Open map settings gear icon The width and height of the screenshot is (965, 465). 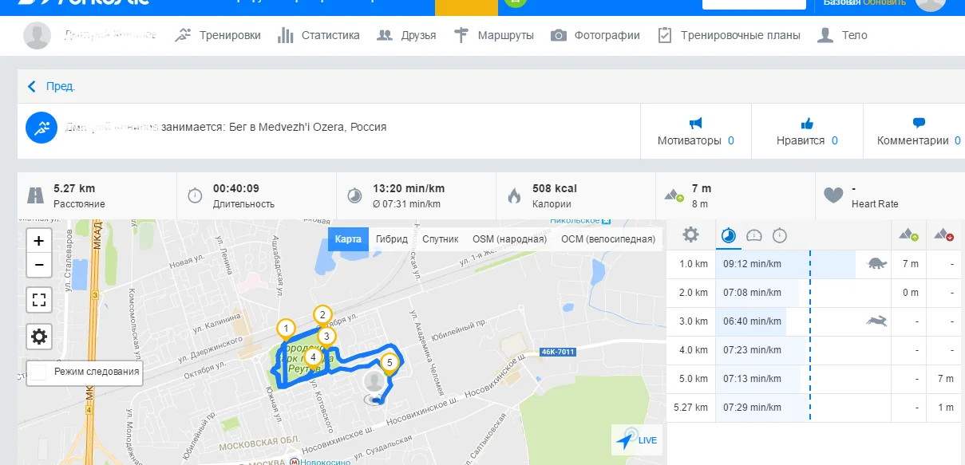click(39, 337)
